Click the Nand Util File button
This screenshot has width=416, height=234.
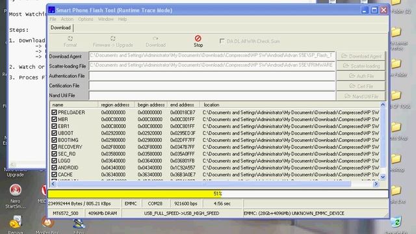pos(361,96)
